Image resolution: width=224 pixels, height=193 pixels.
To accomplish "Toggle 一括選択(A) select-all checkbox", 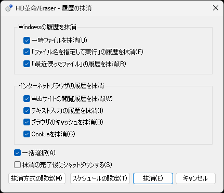I will 17,153.
